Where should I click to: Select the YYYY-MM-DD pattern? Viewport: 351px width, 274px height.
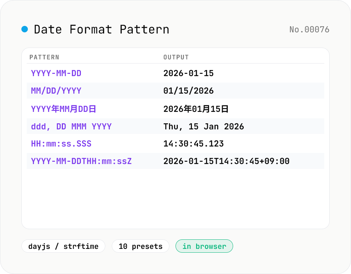(56, 73)
